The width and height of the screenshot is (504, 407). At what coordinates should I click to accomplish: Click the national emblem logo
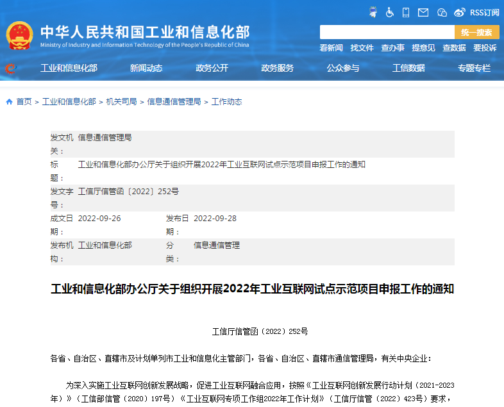point(20,36)
